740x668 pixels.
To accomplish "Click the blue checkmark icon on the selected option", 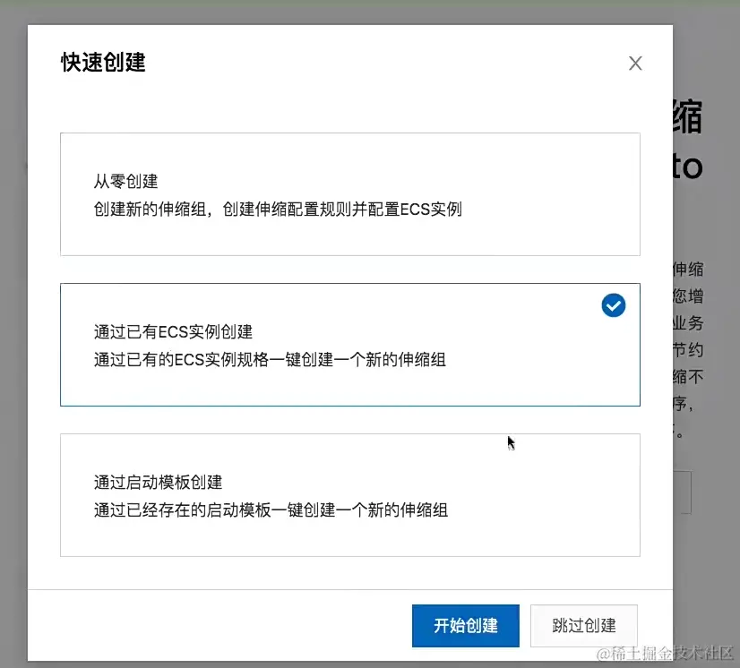I will tap(613, 305).
